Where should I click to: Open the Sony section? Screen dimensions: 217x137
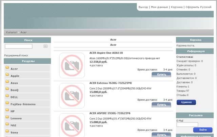click(14, 133)
